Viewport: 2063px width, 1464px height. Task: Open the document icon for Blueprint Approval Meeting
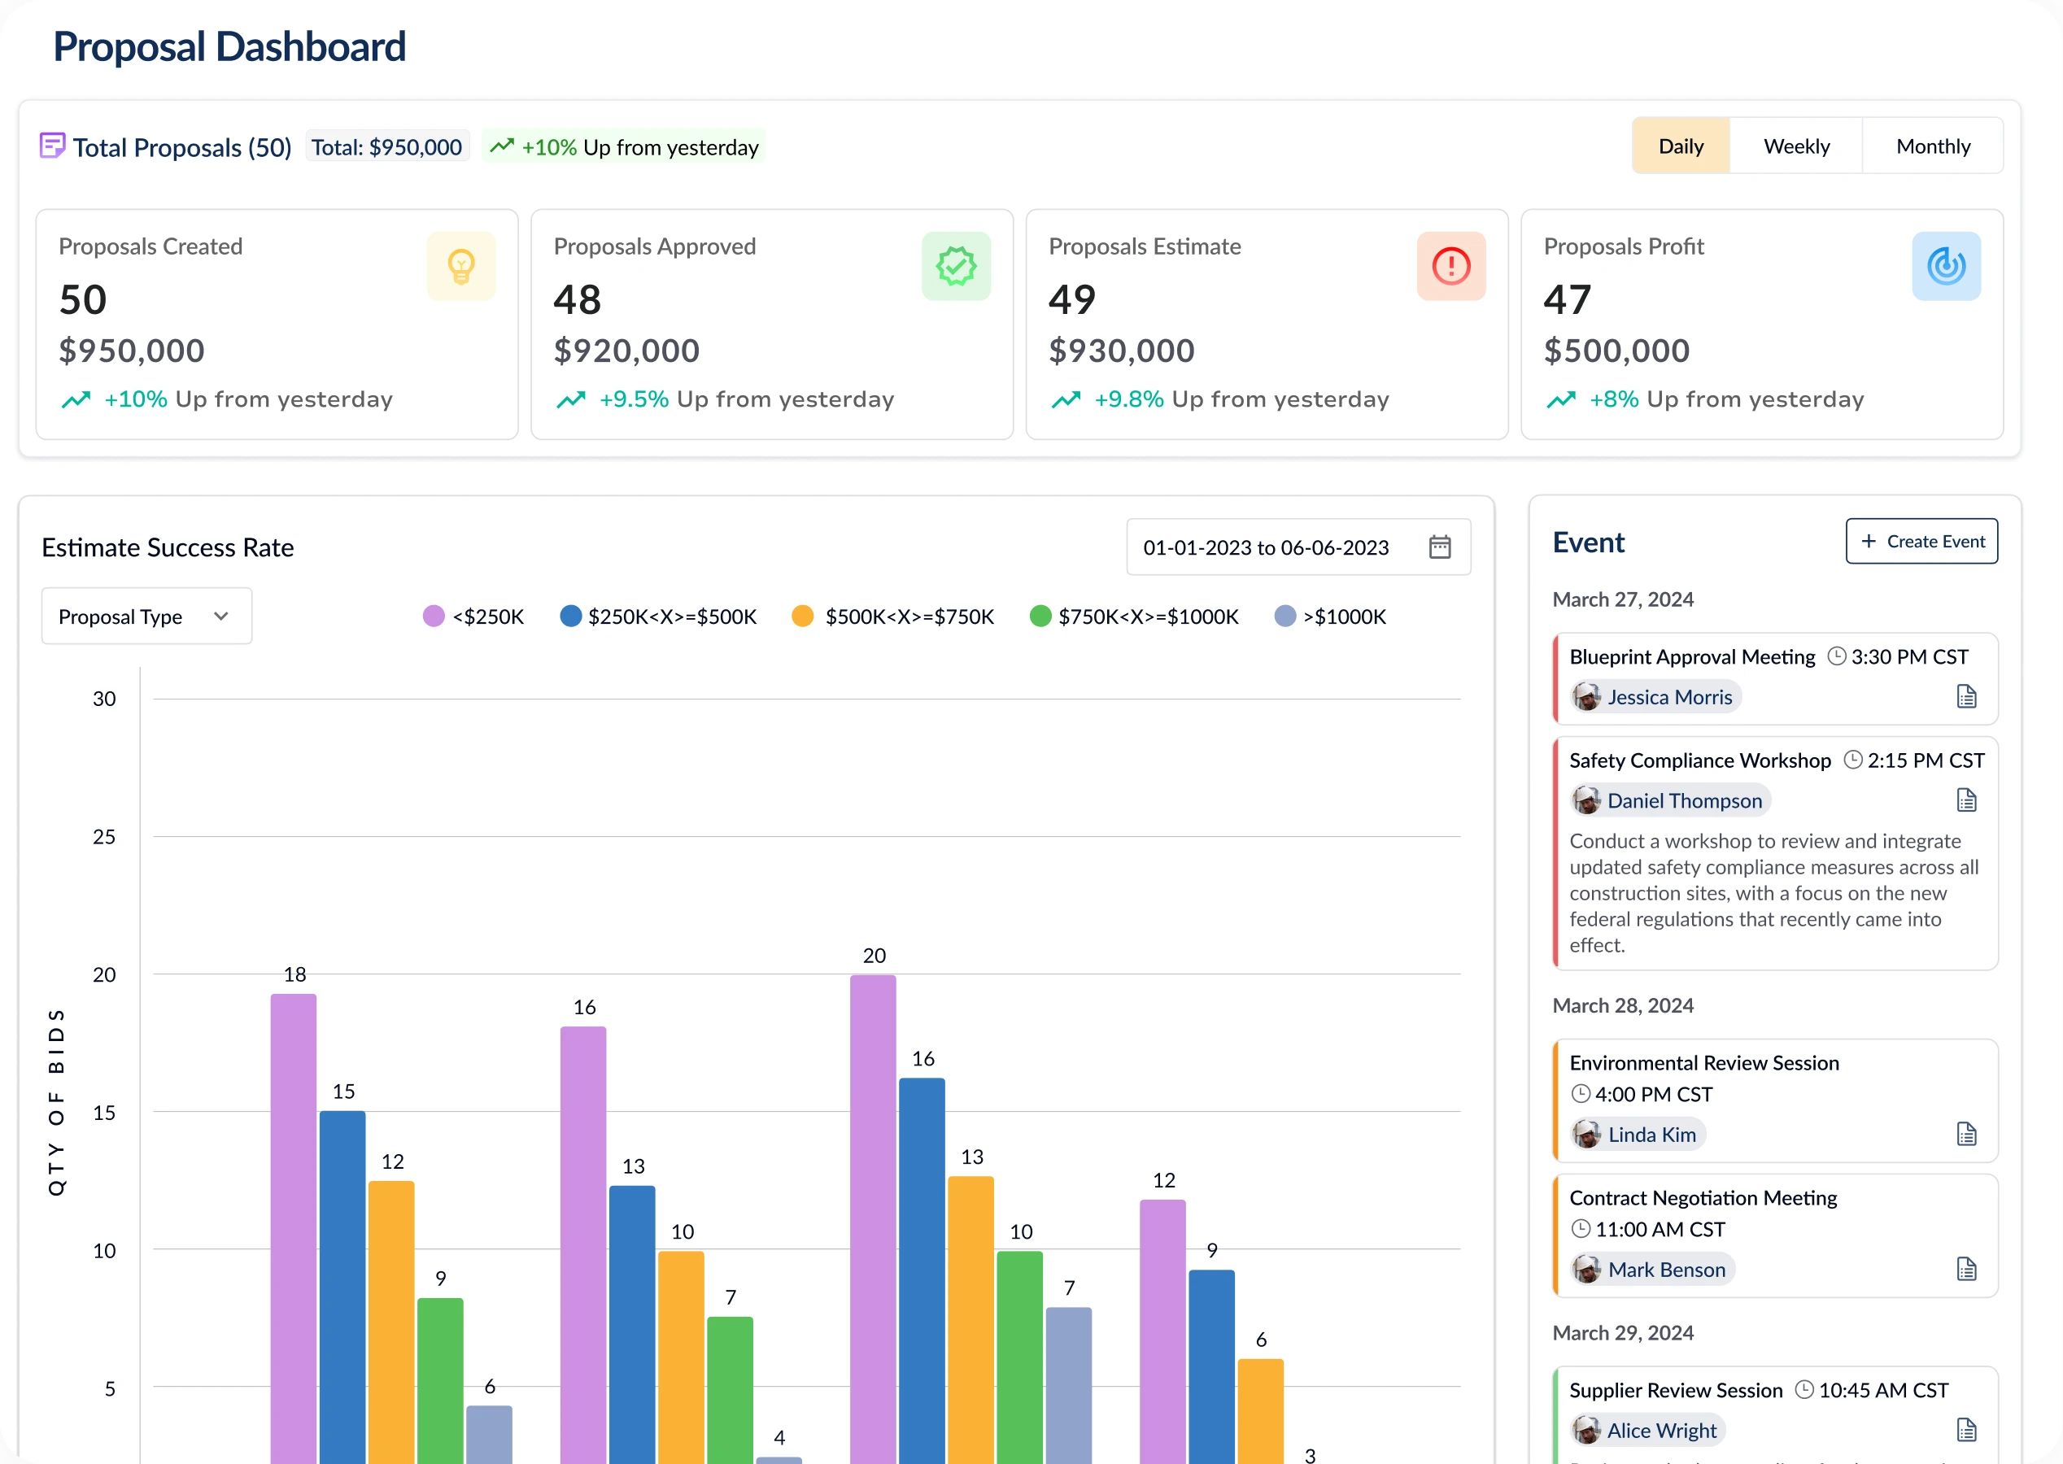coord(1968,696)
